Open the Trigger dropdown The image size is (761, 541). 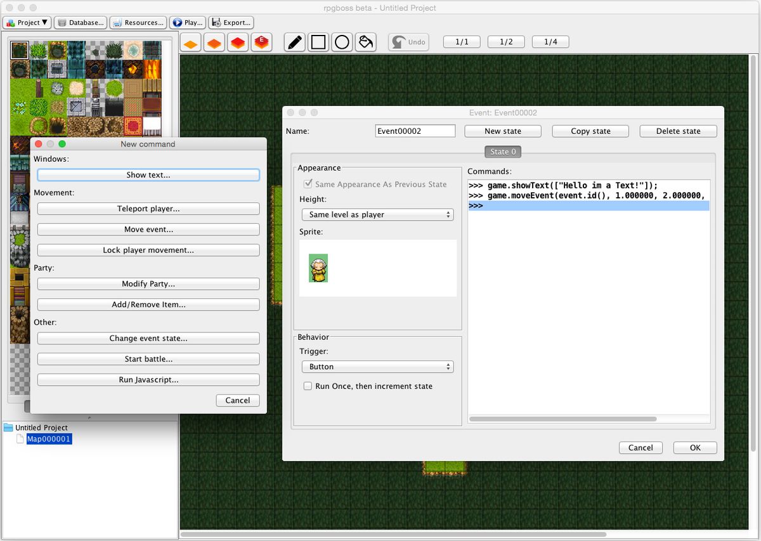(377, 367)
